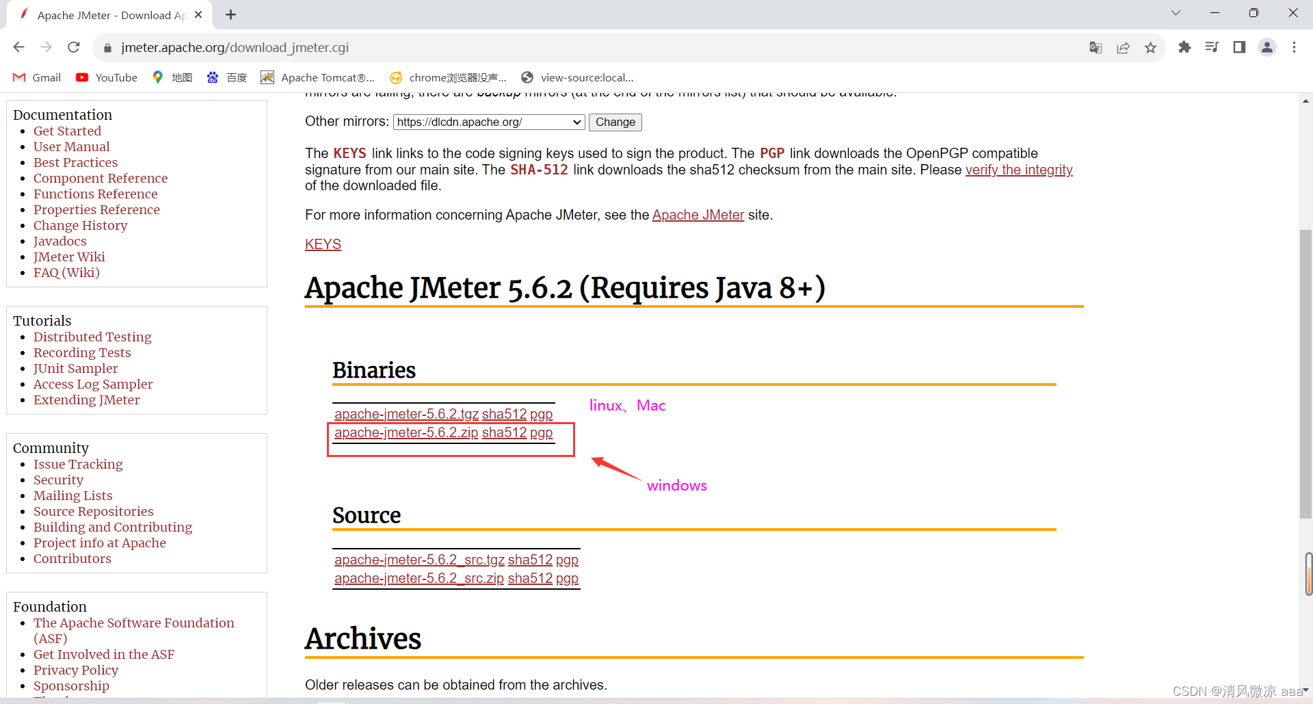Open JMeter Wiki link
Viewport: 1313px width, 704px height.
69,257
